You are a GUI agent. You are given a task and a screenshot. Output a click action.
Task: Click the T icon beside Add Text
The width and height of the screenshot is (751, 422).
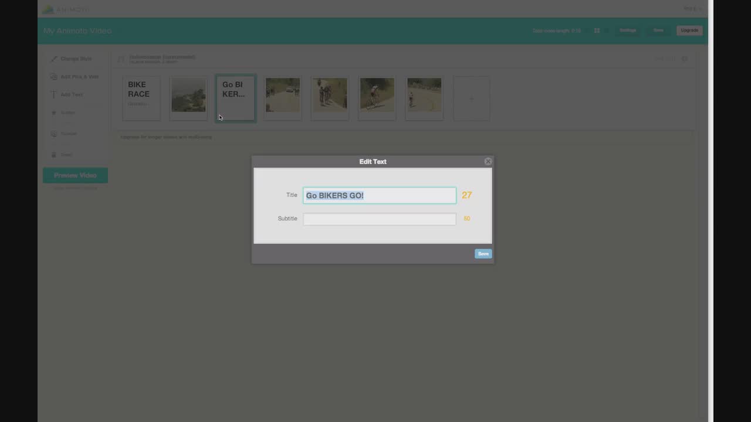click(x=54, y=94)
